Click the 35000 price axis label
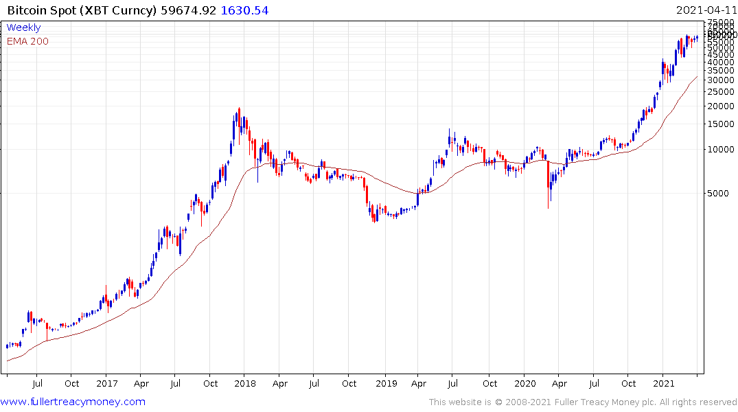738x412 pixels. tap(721, 71)
